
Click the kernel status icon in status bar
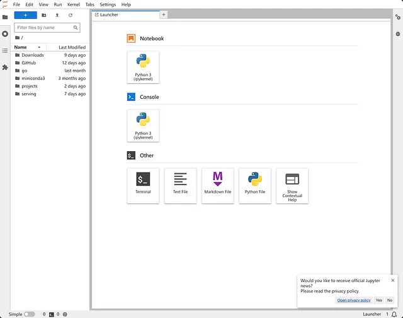[x=65, y=314]
